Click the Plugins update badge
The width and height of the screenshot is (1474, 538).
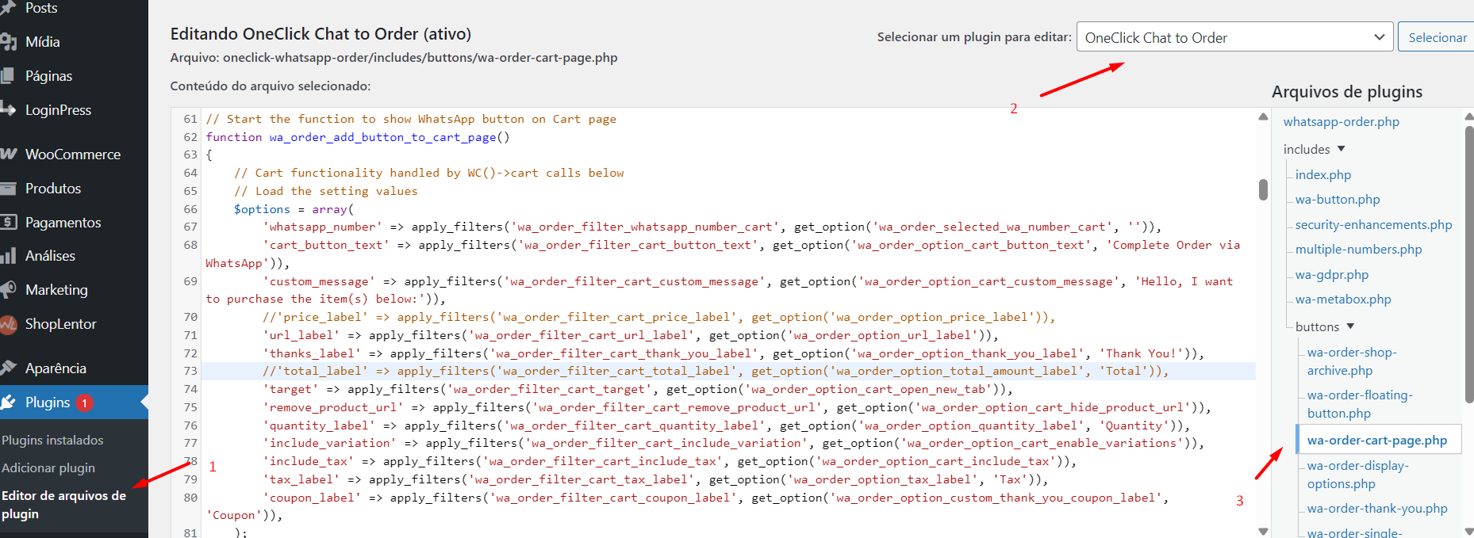[x=84, y=403]
